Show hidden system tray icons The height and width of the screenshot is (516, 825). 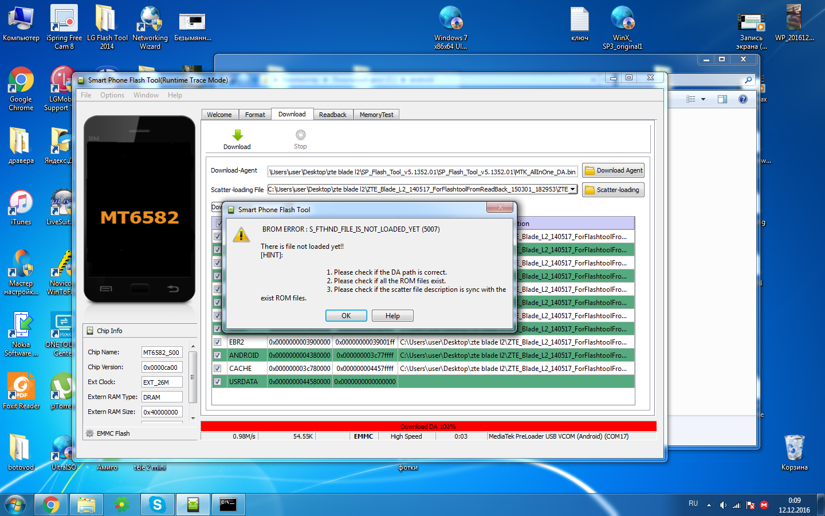(x=709, y=505)
